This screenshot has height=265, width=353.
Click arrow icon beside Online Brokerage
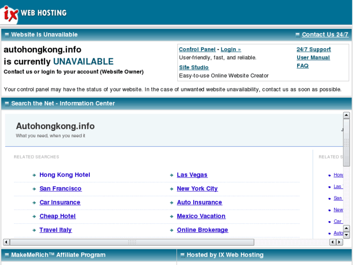coord(171,230)
